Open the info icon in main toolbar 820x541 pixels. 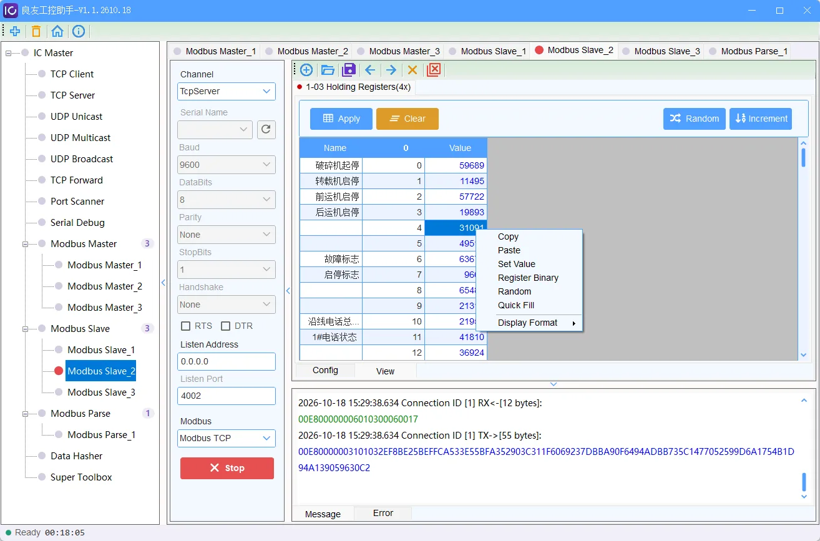click(79, 31)
